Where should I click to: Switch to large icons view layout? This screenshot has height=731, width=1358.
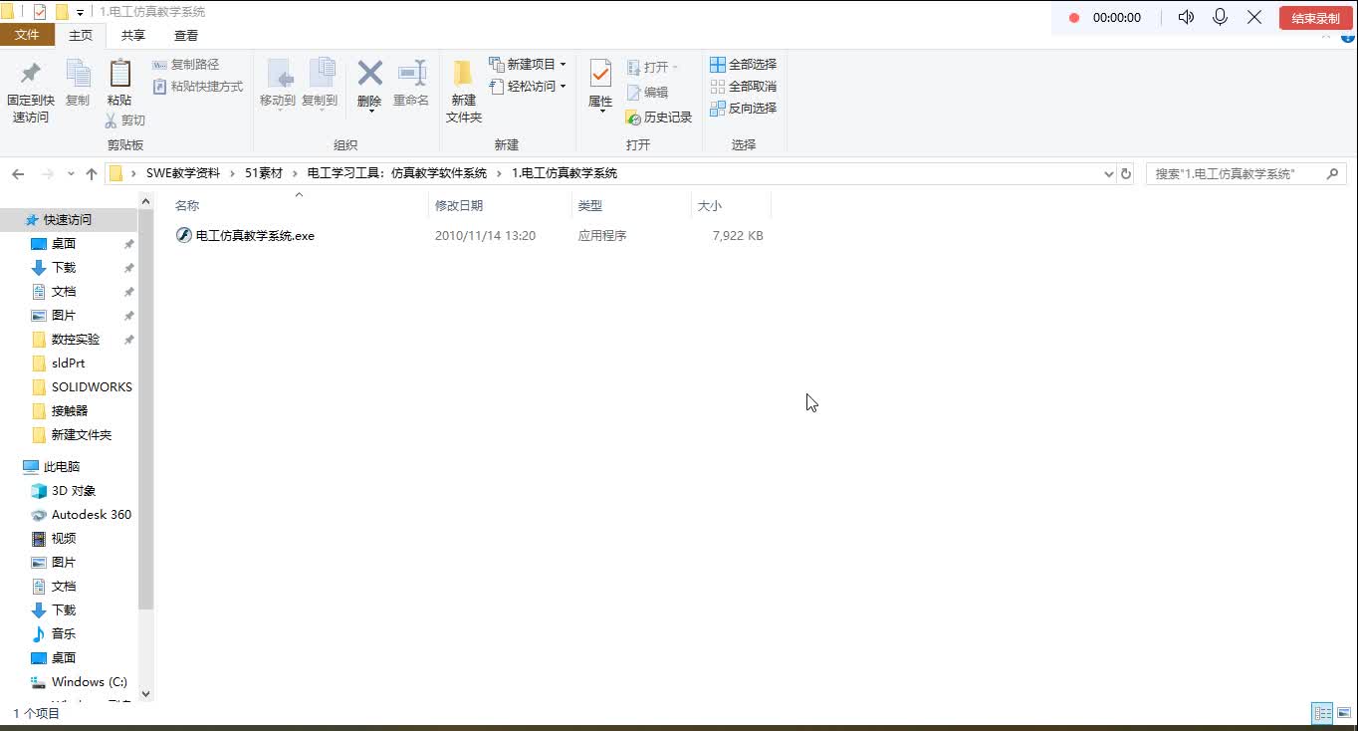(x=1344, y=713)
